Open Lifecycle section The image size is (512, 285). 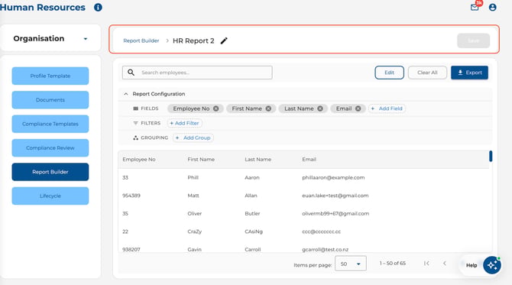50,196
